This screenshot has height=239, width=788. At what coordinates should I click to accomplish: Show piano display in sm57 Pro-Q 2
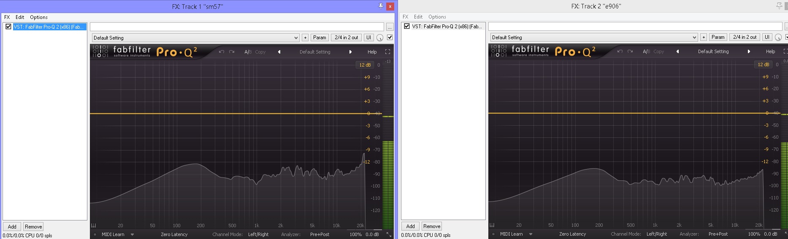point(94,226)
